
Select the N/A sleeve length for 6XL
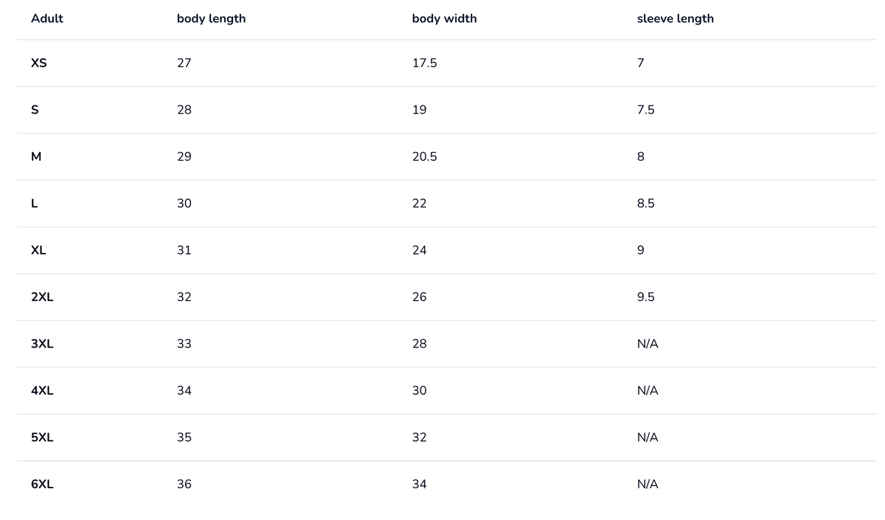point(648,485)
